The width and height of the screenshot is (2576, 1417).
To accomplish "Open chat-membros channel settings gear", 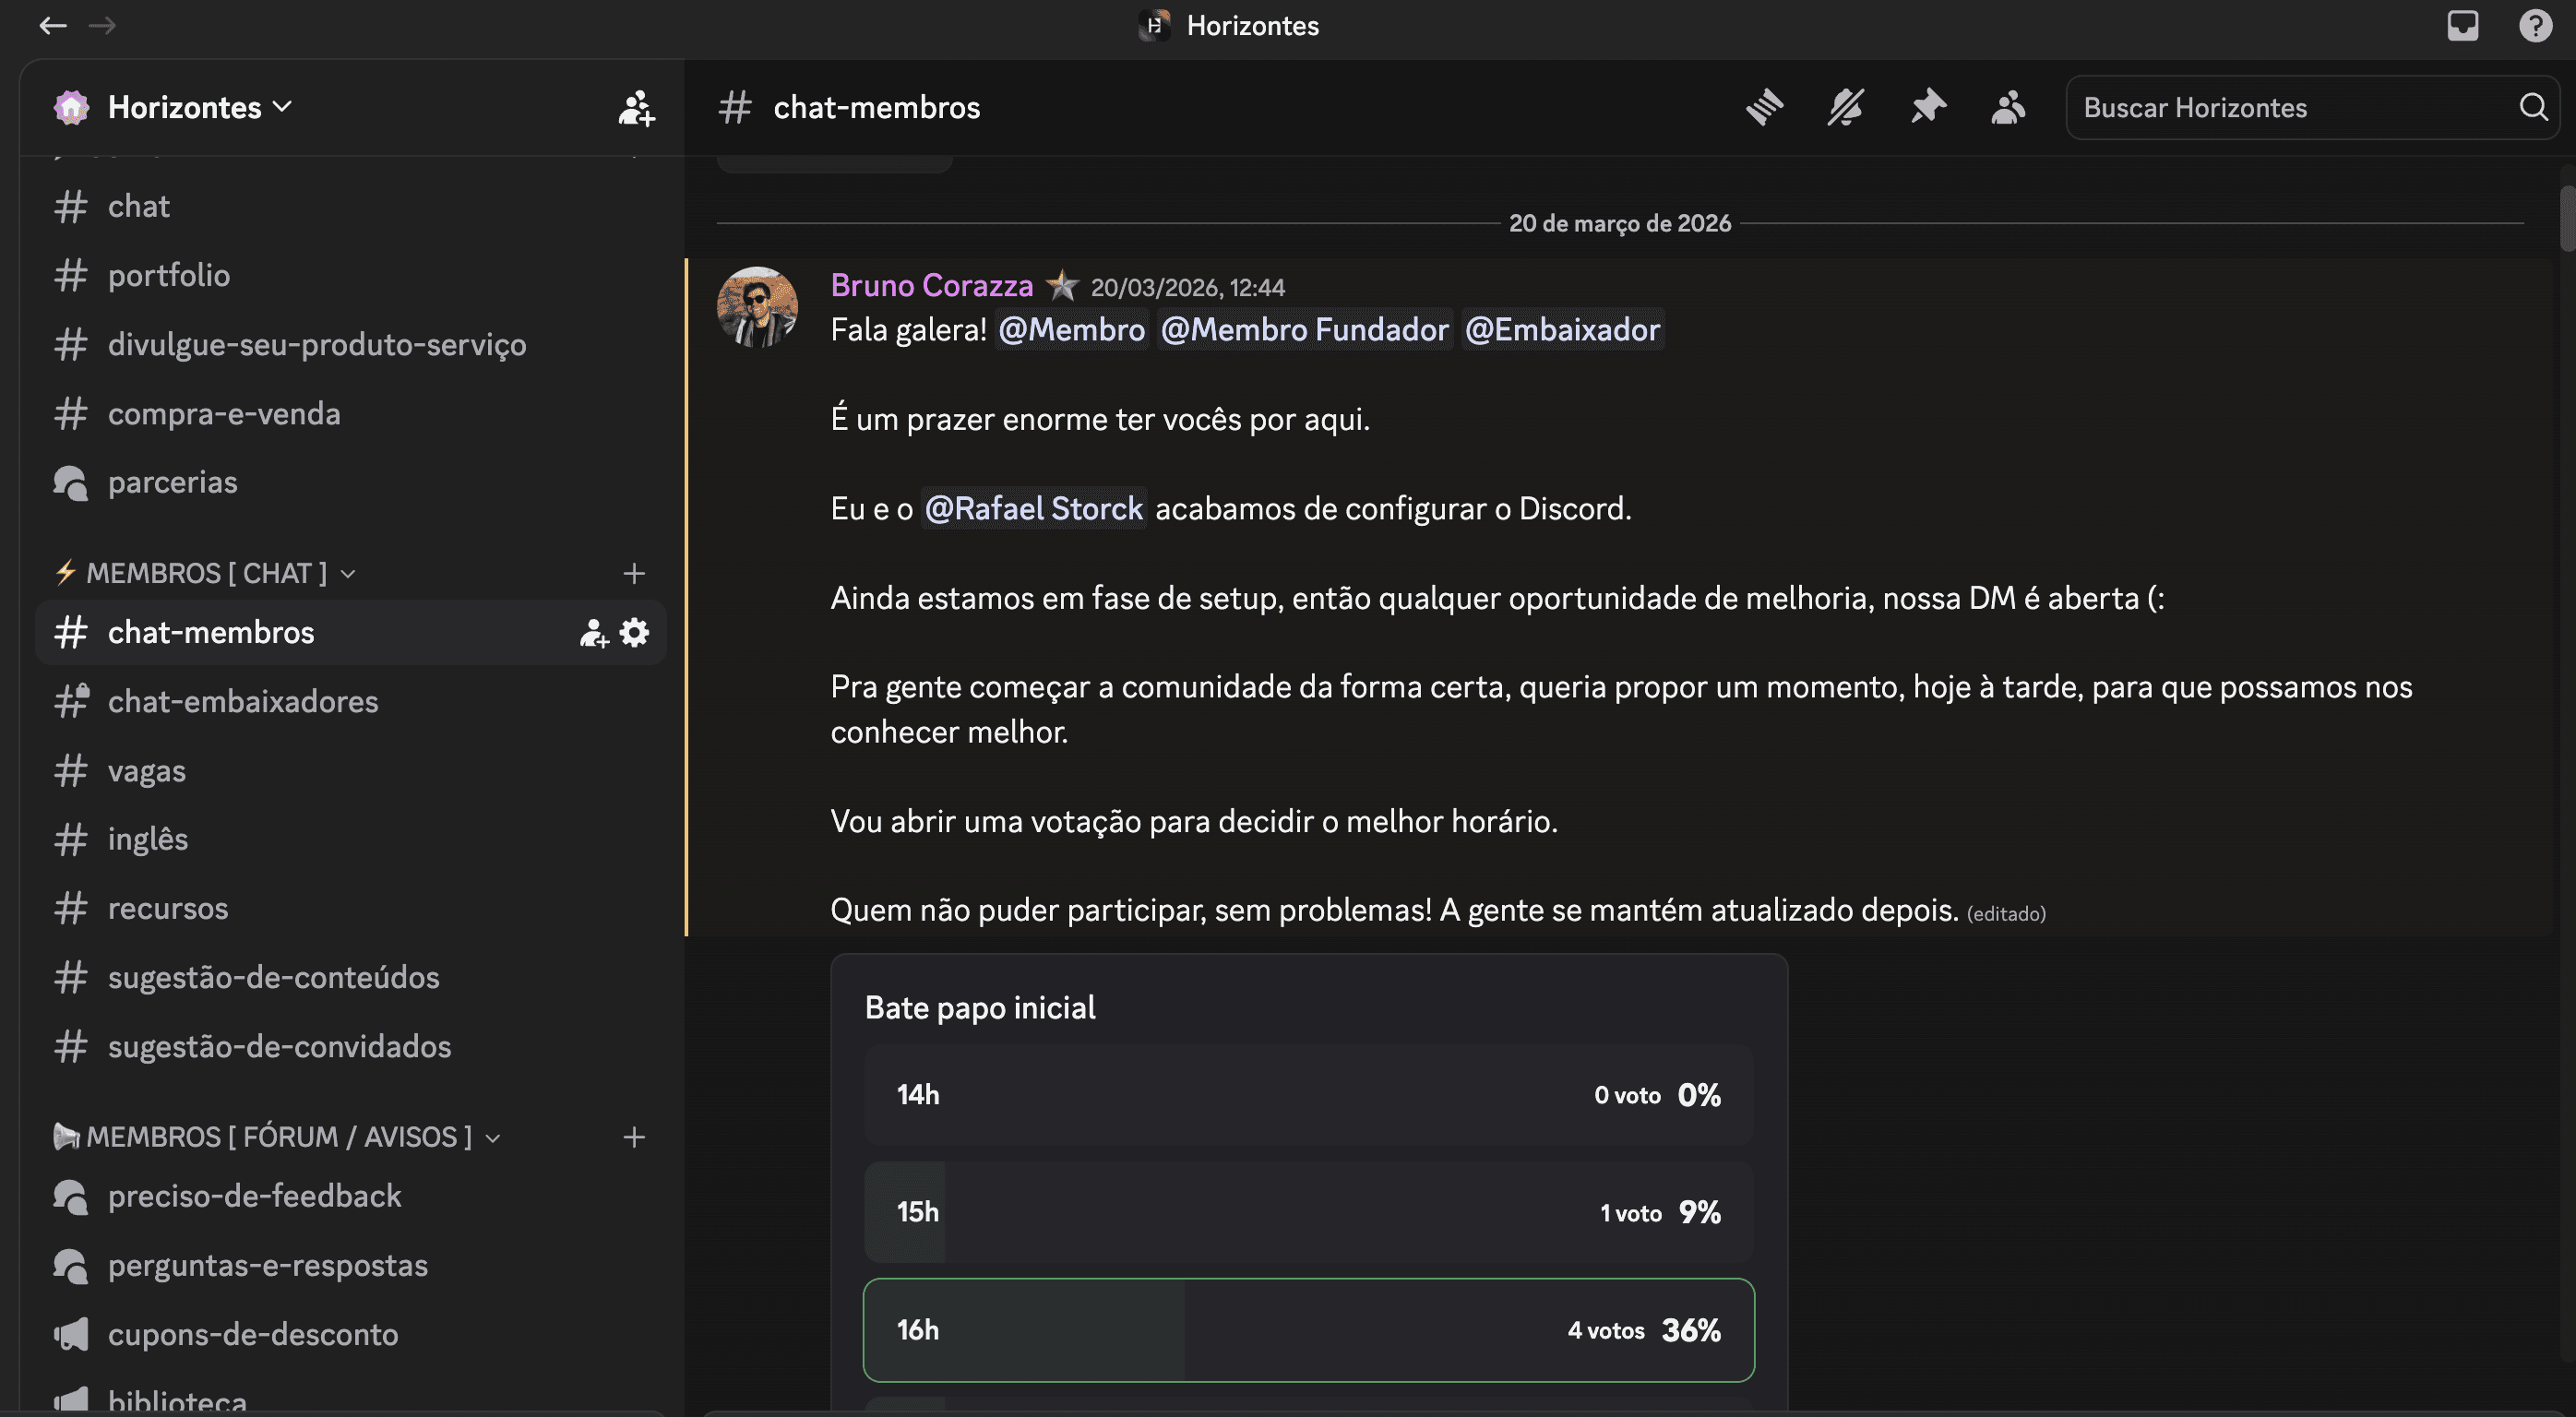I will tap(635, 632).
